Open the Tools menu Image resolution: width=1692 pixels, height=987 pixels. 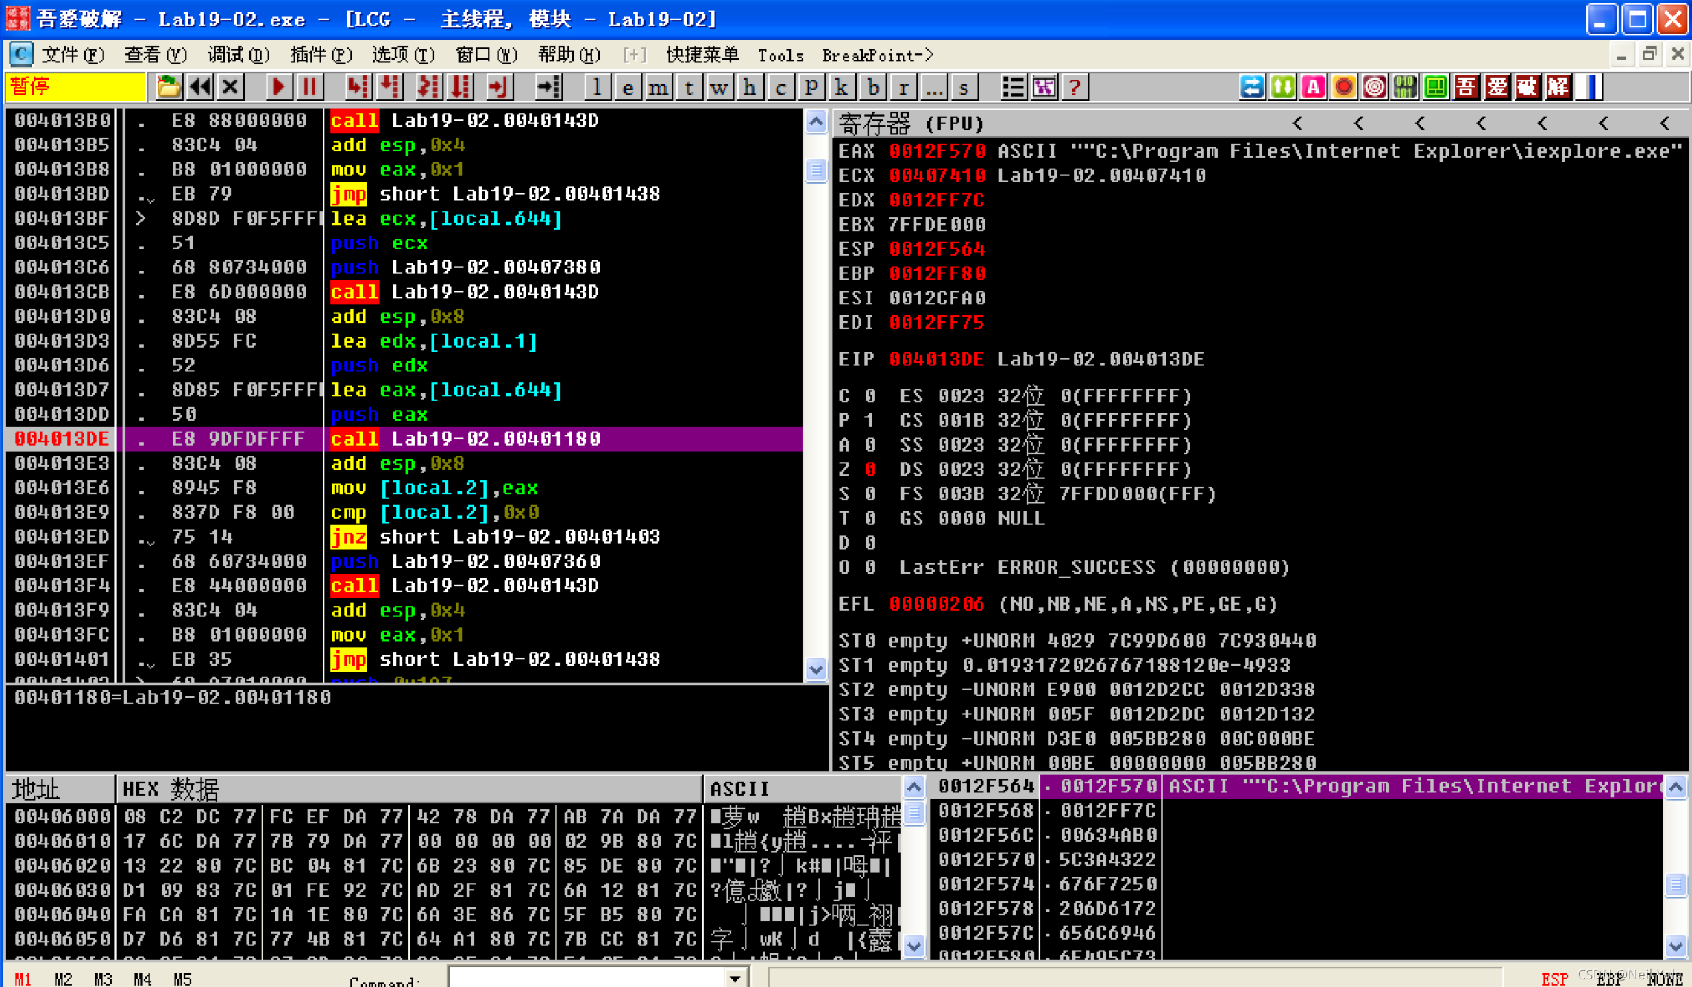pyautogui.click(x=781, y=55)
